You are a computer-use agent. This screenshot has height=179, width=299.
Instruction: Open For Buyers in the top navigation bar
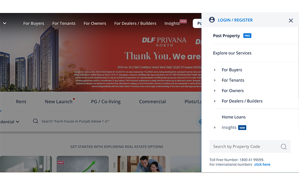coord(33,23)
